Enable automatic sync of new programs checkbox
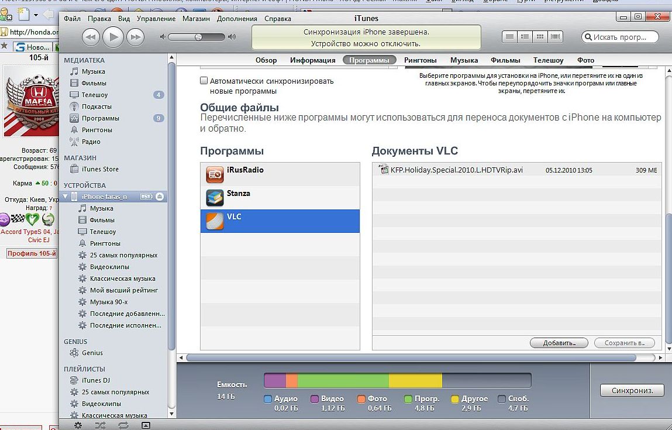Viewport: 672px width, 430px height. tap(204, 81)
